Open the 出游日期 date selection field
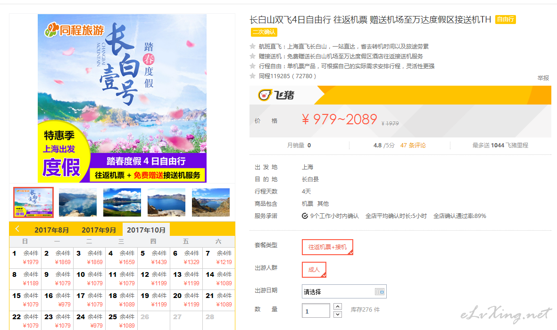Viewport: 557px width, 330px height. (x=344, y=292)
